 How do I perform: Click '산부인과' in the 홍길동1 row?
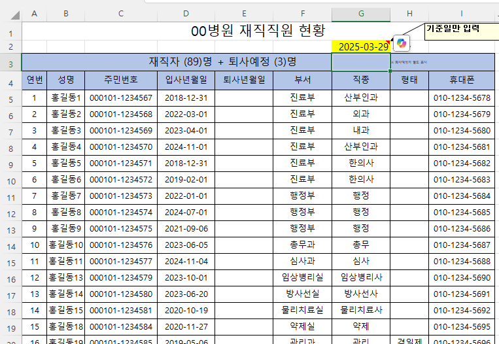pos(361,97)
